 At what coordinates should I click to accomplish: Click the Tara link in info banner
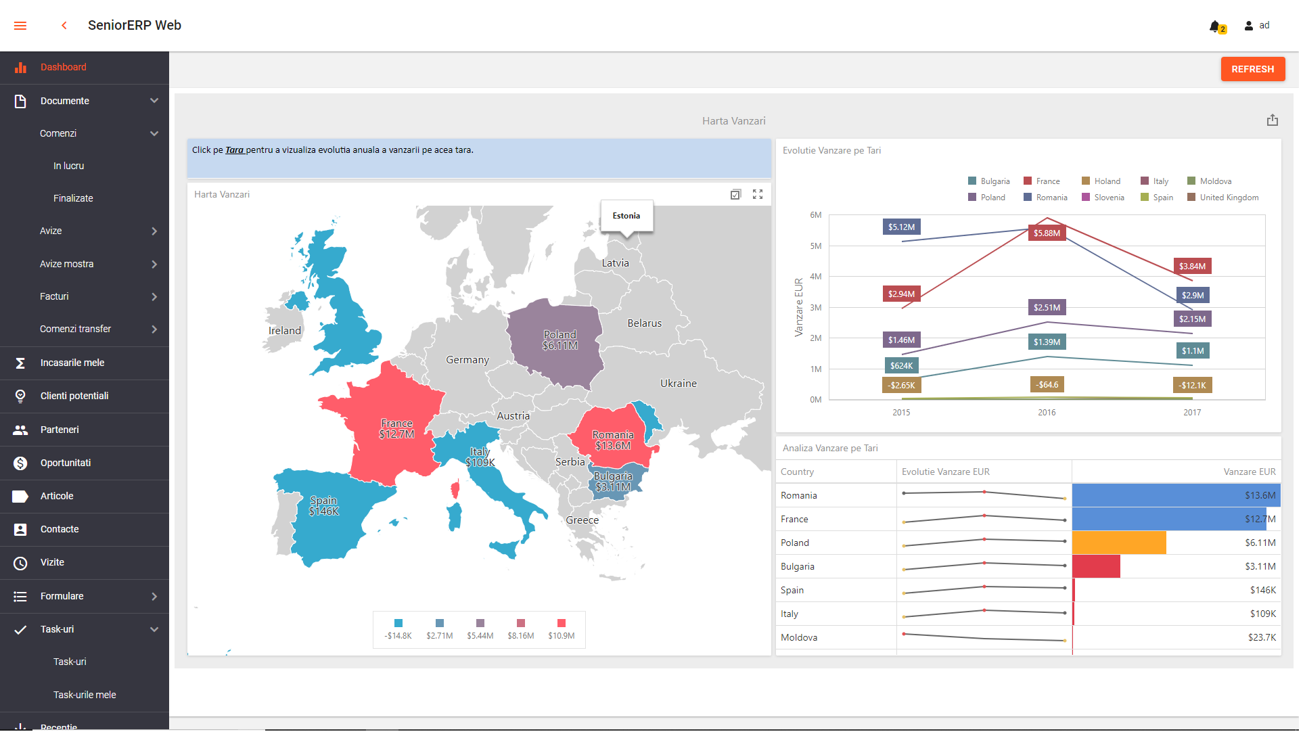(x=235, y=150)
